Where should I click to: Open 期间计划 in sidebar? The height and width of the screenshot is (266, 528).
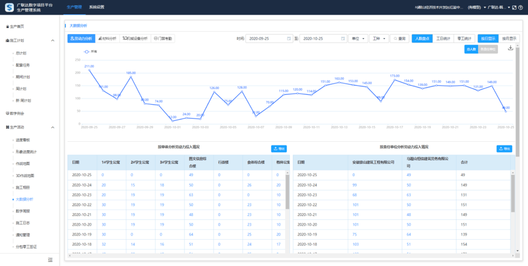tap(23, 77)
